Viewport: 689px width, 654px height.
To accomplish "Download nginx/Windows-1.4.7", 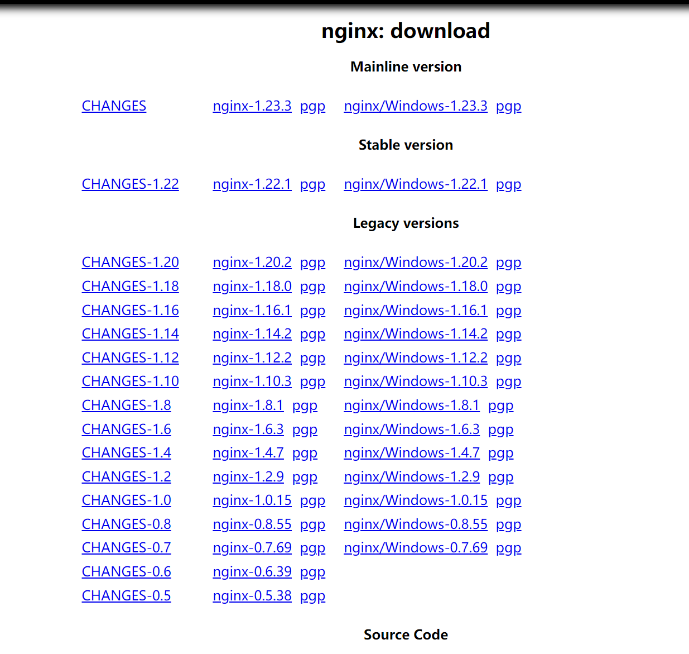I will click(412, 453).
